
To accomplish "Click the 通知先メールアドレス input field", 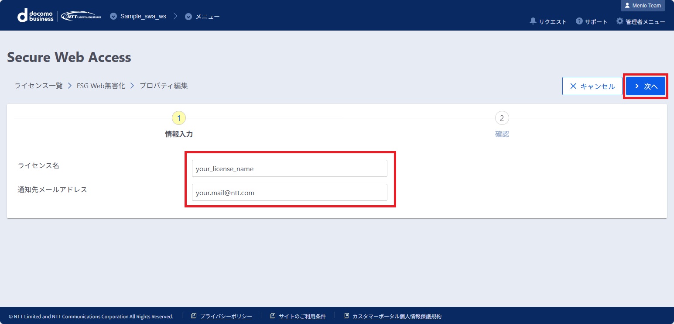I will 290,193.
